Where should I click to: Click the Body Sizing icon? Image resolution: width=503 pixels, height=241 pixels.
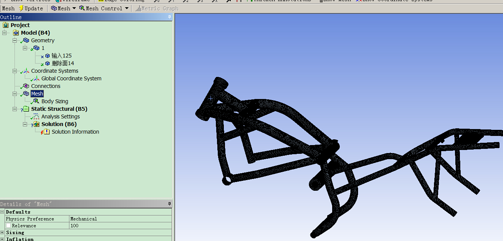tap(36, 101)
